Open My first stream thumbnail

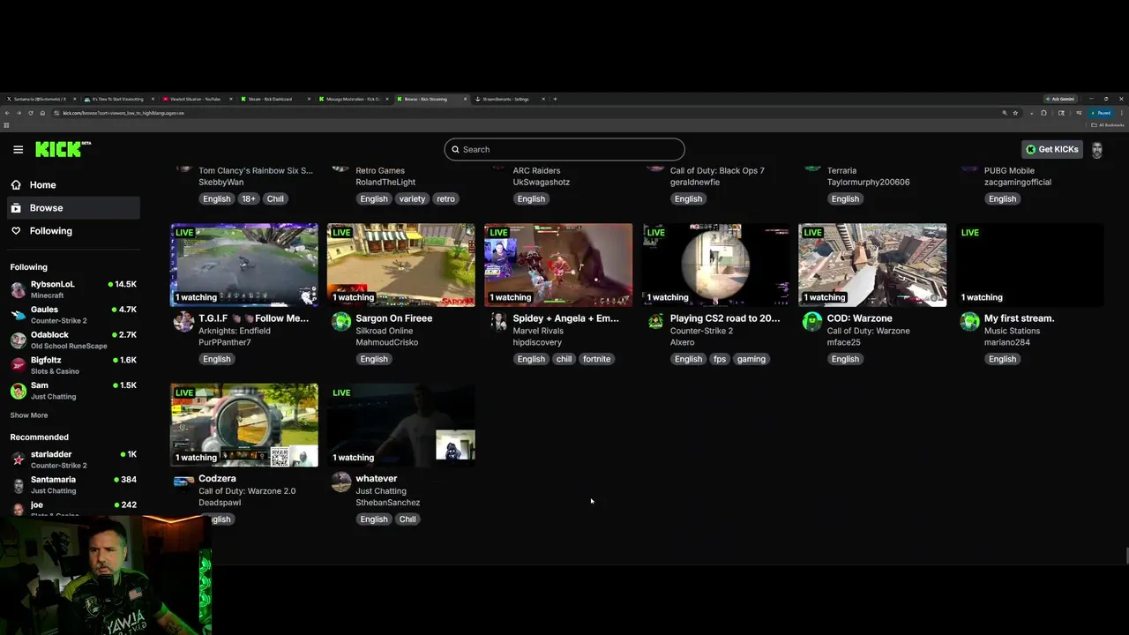pyautogui.click(x=1029, y=265)
